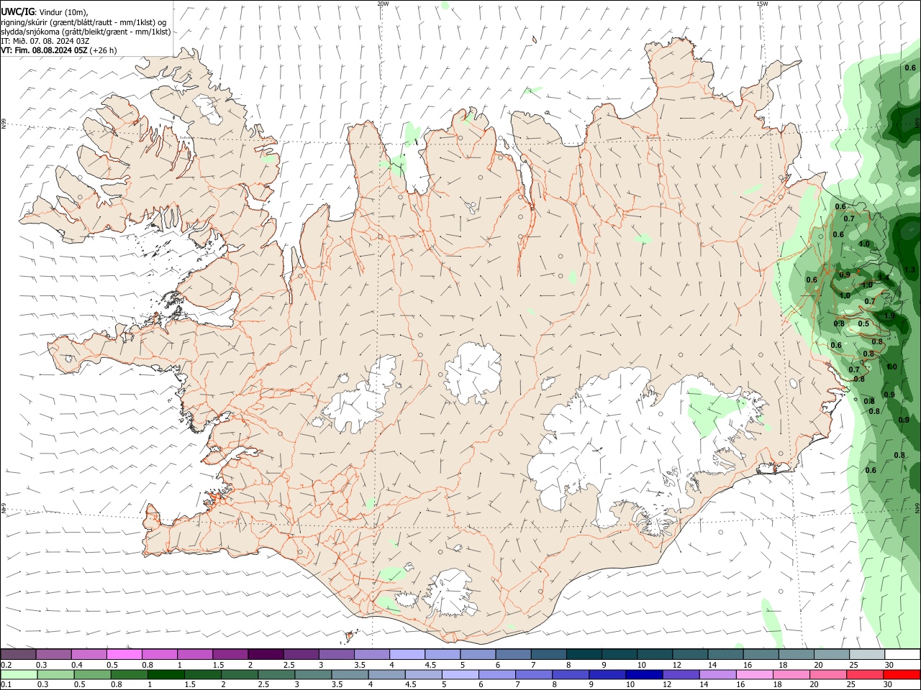Select the light pink 16 swatch, bottom row
This screenshot has width=921, height=690.
[x=755, y=675]
